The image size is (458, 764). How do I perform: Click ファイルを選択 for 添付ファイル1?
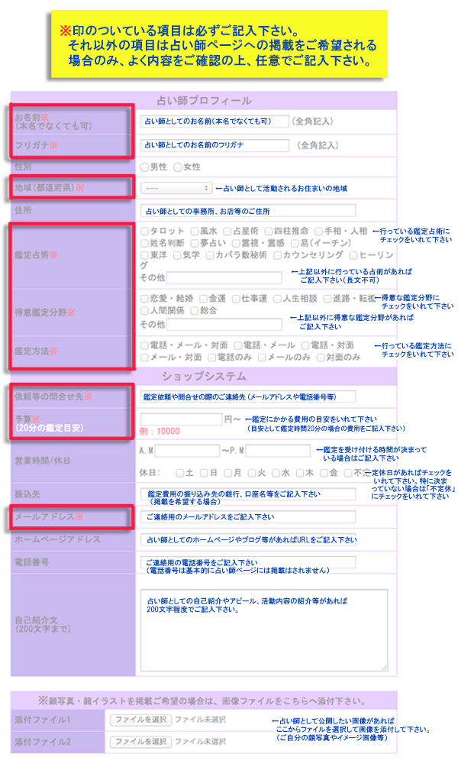[140, 720]
